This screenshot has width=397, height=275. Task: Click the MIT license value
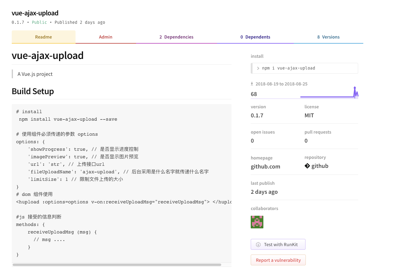[x=309, y=115]
